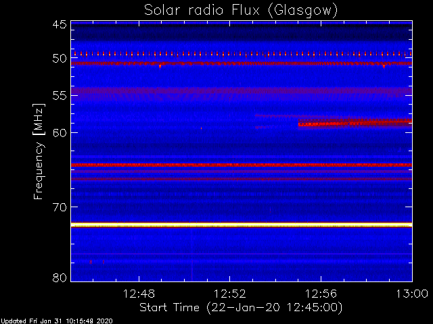Click the 45 frequency tick label
The width and height of the screenshot is (433, 324).
pos(60,24)
